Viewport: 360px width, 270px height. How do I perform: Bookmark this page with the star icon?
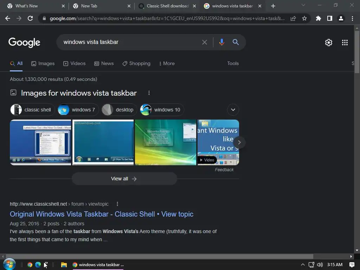[304, 18]
